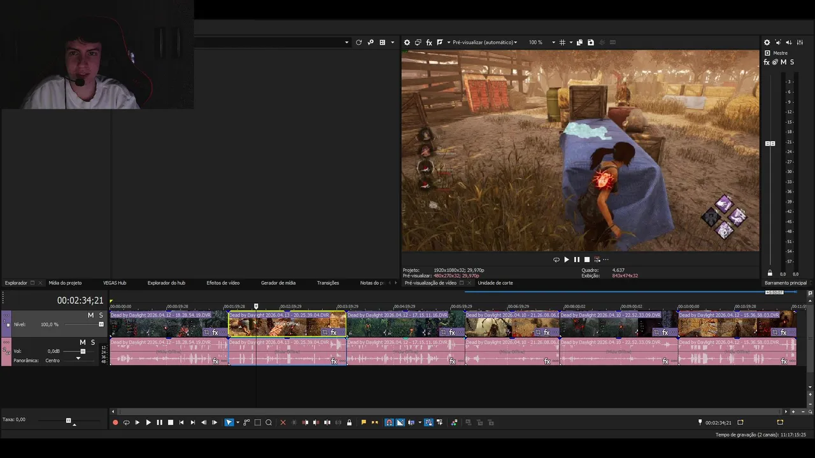Image resolution: width=815 pixels, height=458 pixels.
Task: Go to end of project
Action: 193,422
